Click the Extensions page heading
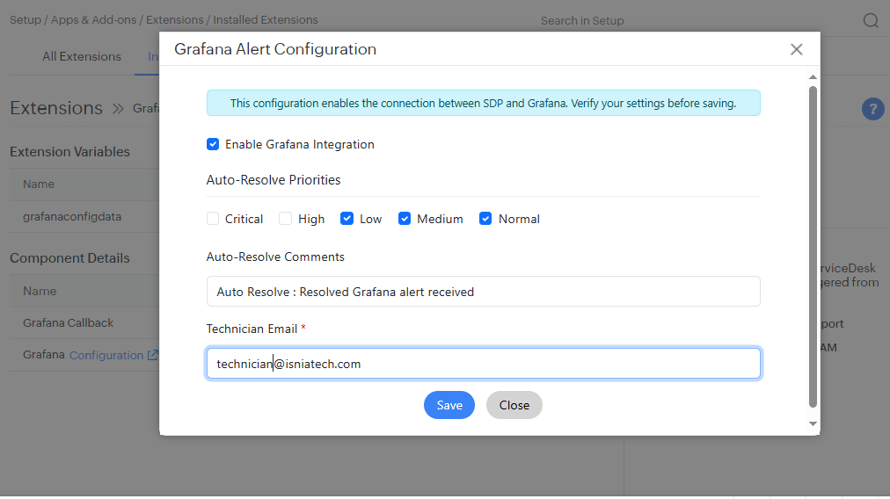The image size is (890, 499). pyautogui.click(x=56, y=108)
